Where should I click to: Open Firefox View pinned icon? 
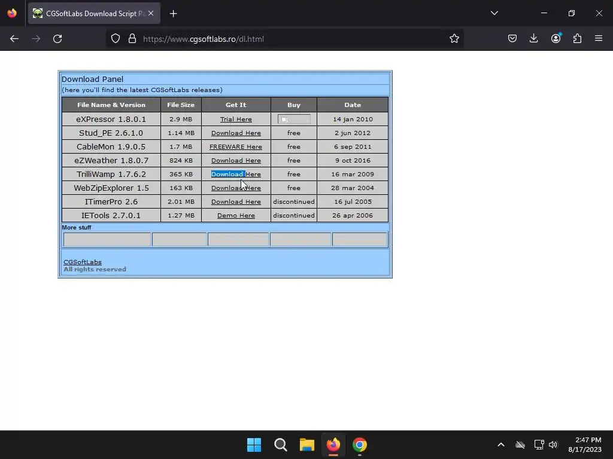pyautogui.click(x=12, y=13)
